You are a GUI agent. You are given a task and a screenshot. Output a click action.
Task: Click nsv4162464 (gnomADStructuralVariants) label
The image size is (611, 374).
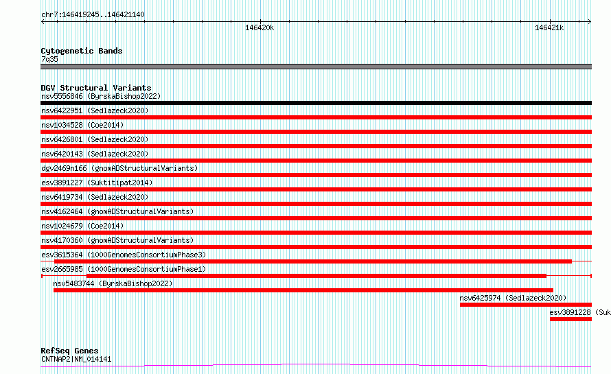pyautogui.click(x=117, y=211)
